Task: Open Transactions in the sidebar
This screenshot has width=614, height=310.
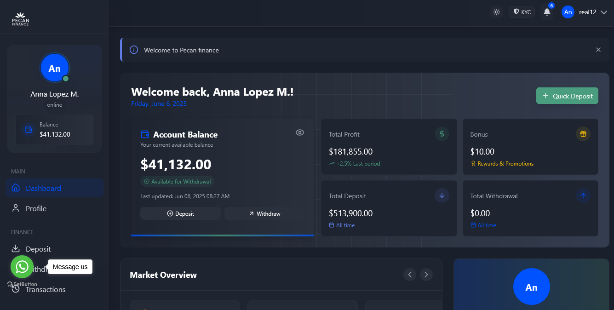Action: click(x=46, y=290)
